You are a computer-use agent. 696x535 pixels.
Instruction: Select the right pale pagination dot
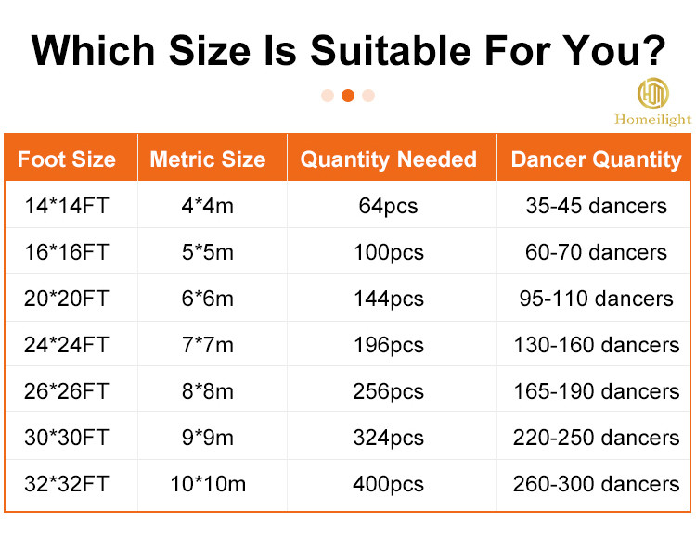point(368,96)
